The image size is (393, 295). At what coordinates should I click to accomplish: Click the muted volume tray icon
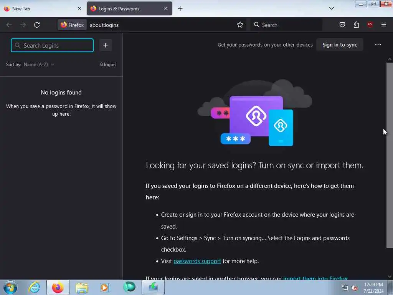pos(354,288)
